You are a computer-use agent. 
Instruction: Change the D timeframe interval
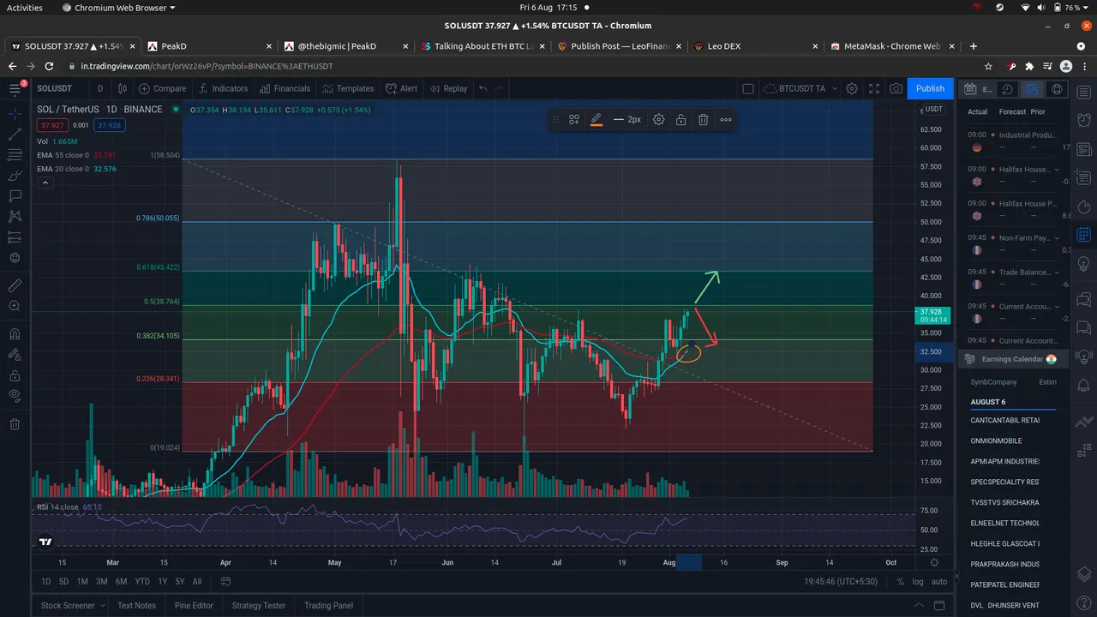[x=100, y=88]
